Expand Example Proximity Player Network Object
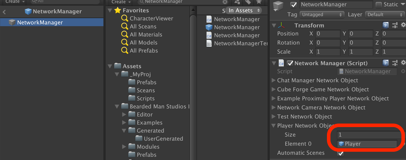Screen dimensions: 406x160 click(273, 99)
